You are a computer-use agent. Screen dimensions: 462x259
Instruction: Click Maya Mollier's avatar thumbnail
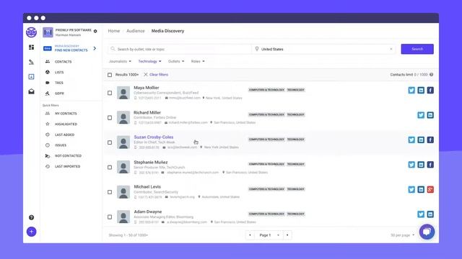(123, 93)
